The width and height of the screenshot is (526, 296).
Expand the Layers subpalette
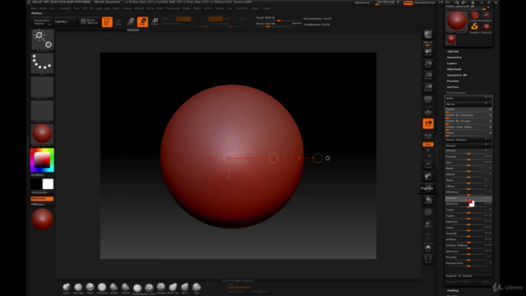452,63
